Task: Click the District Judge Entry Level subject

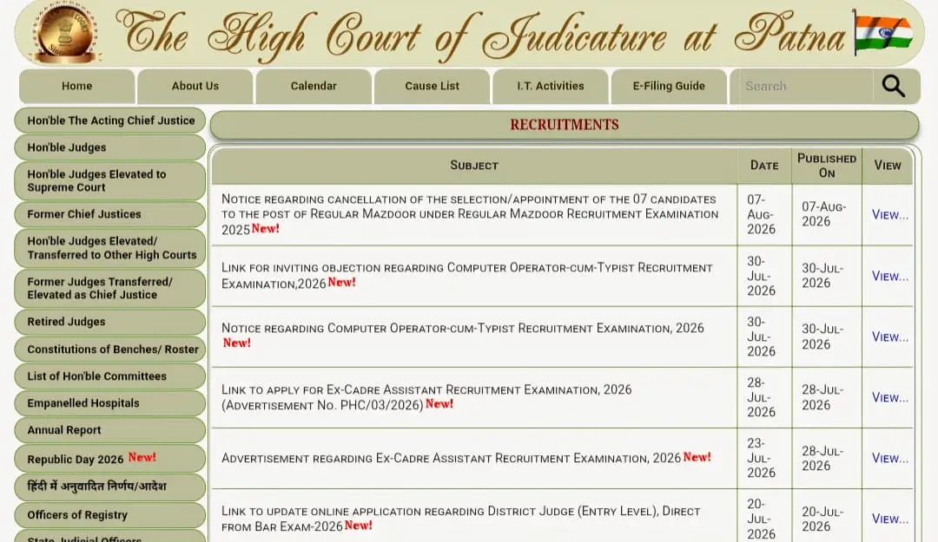Action: [x=460, y=519]
